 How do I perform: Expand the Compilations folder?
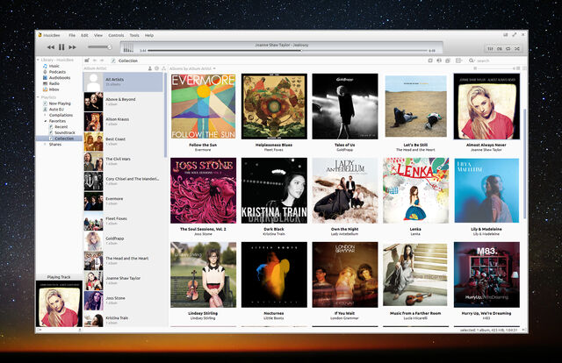coord(45,115)
